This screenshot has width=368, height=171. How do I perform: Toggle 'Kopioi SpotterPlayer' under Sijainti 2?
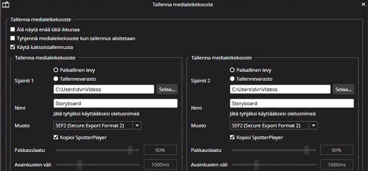coord(232,137)
